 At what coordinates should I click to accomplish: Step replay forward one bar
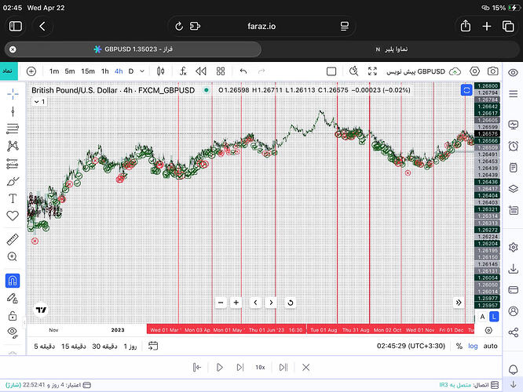[x=240, y=368]
